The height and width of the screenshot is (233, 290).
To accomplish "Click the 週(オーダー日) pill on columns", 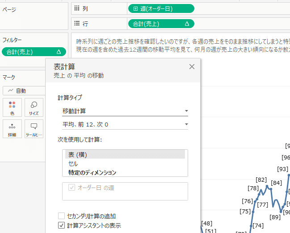I will pyautogui.click(x=161, y=8).
